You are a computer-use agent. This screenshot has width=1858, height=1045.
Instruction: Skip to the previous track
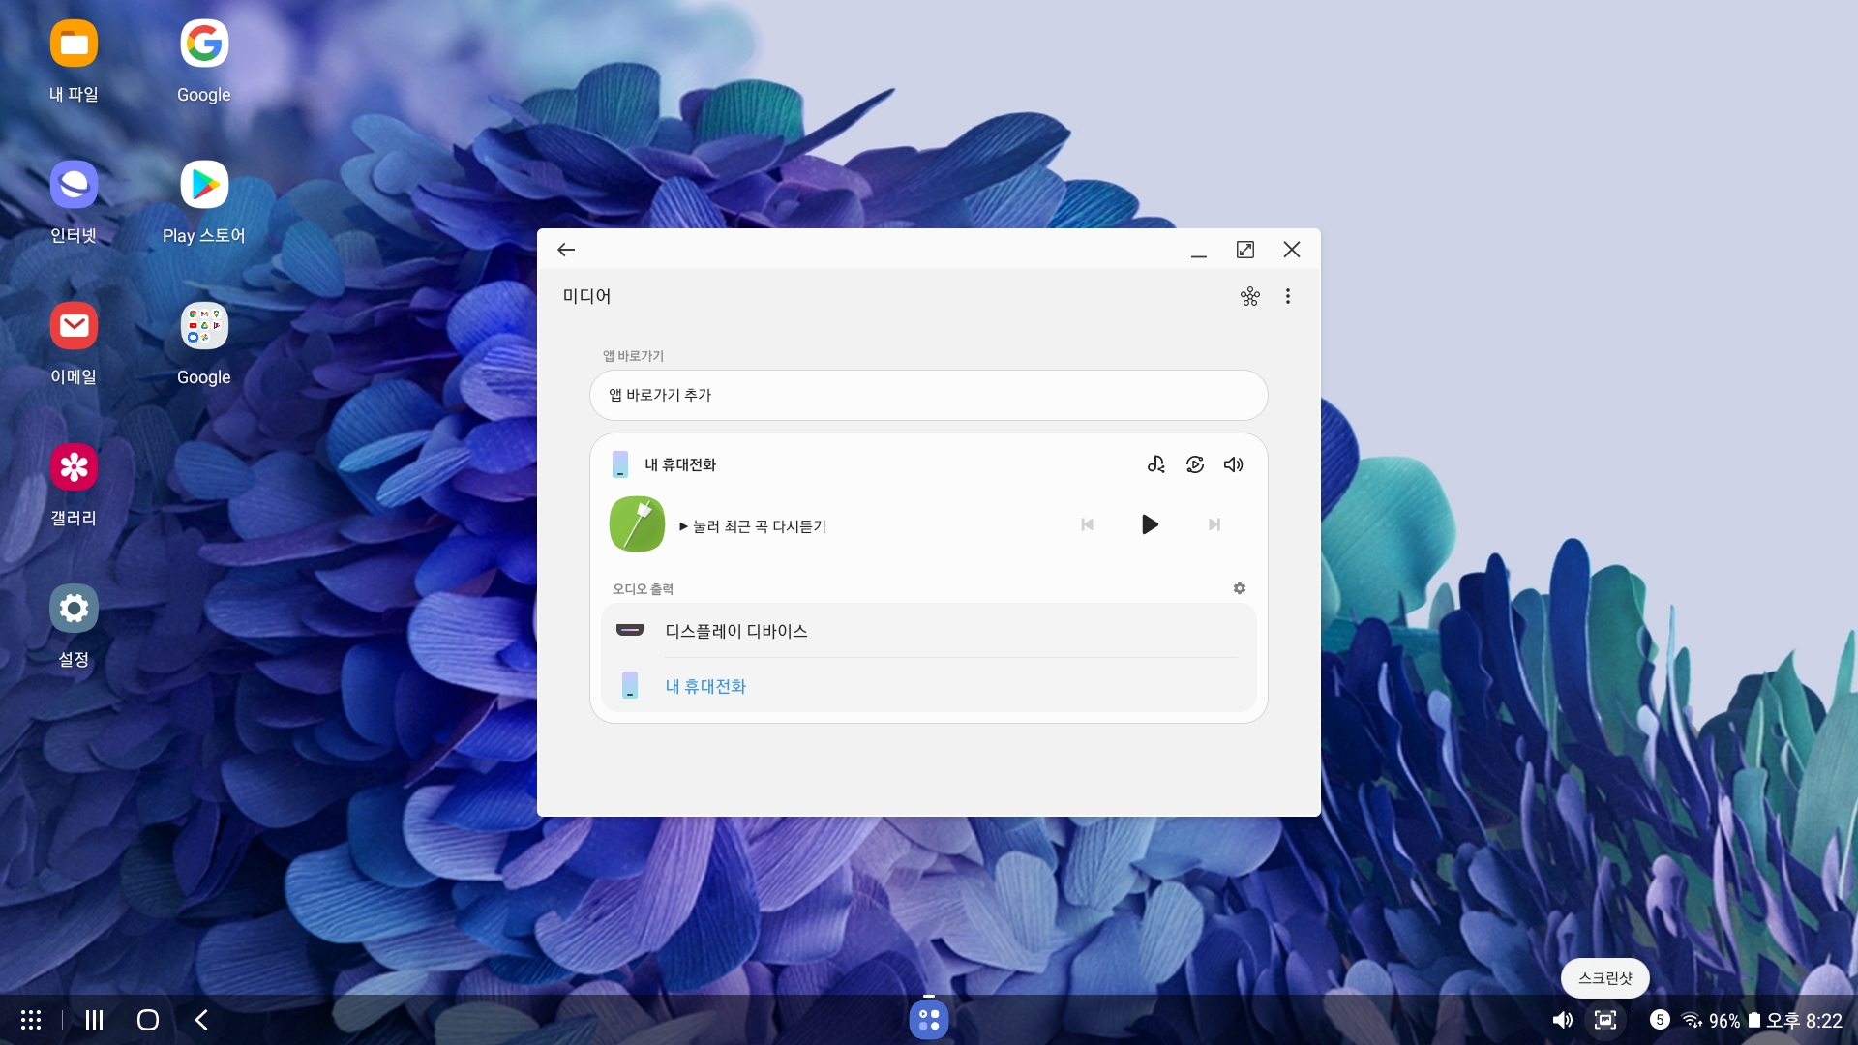1087,524
